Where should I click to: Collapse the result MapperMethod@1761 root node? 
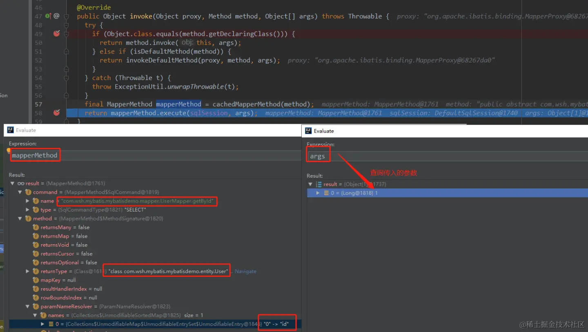point(12,183)
